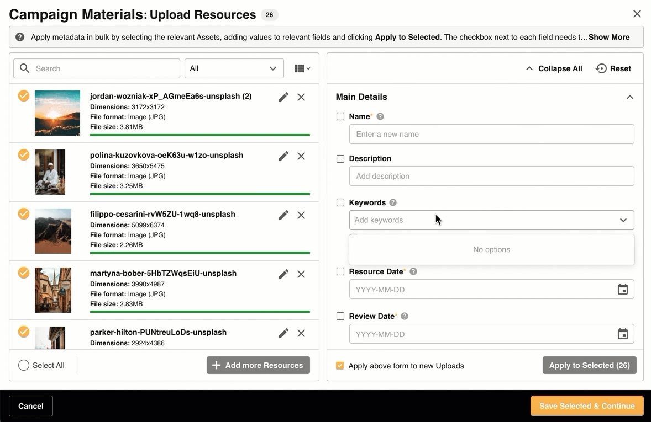Uncheck Apply above form to new Uploads
Screen dimensions: 651x422
(x=340, y=366)
